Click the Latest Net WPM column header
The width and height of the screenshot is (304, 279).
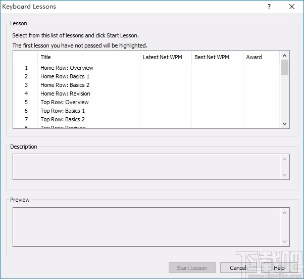166,57
